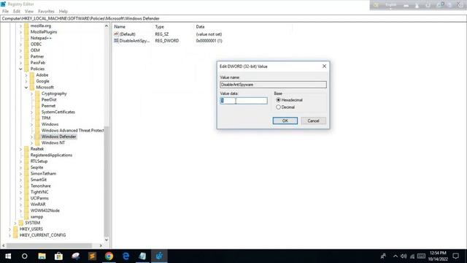Image resolution: width=467 pixels, height=263 pixels.
Task: Click the Microsoft folder icon in the tree
Action: tap(32, 88)
